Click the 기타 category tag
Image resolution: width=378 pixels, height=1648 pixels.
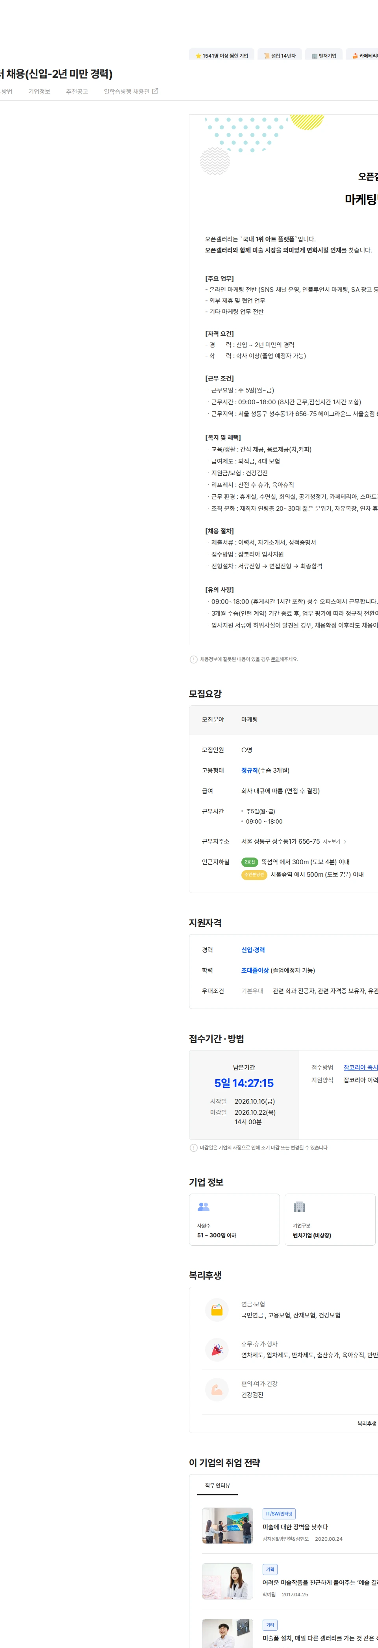coord(270,1625)
